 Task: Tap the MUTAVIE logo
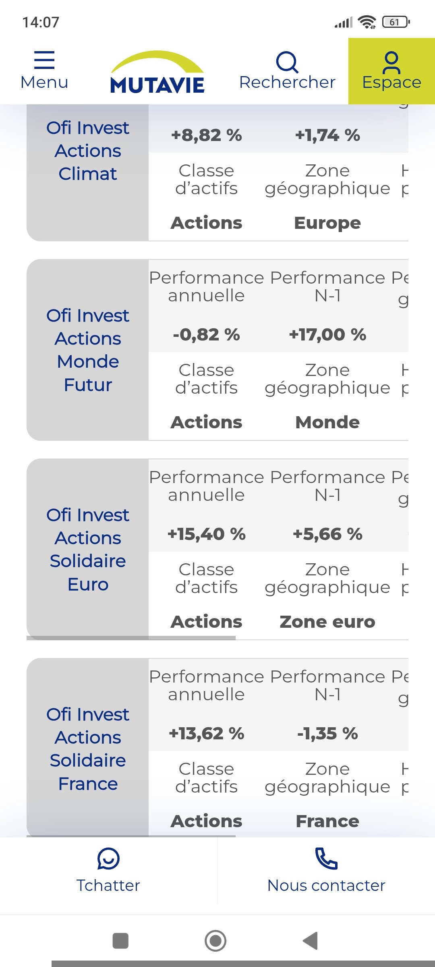pyautogui.click(x=157, y=73)
